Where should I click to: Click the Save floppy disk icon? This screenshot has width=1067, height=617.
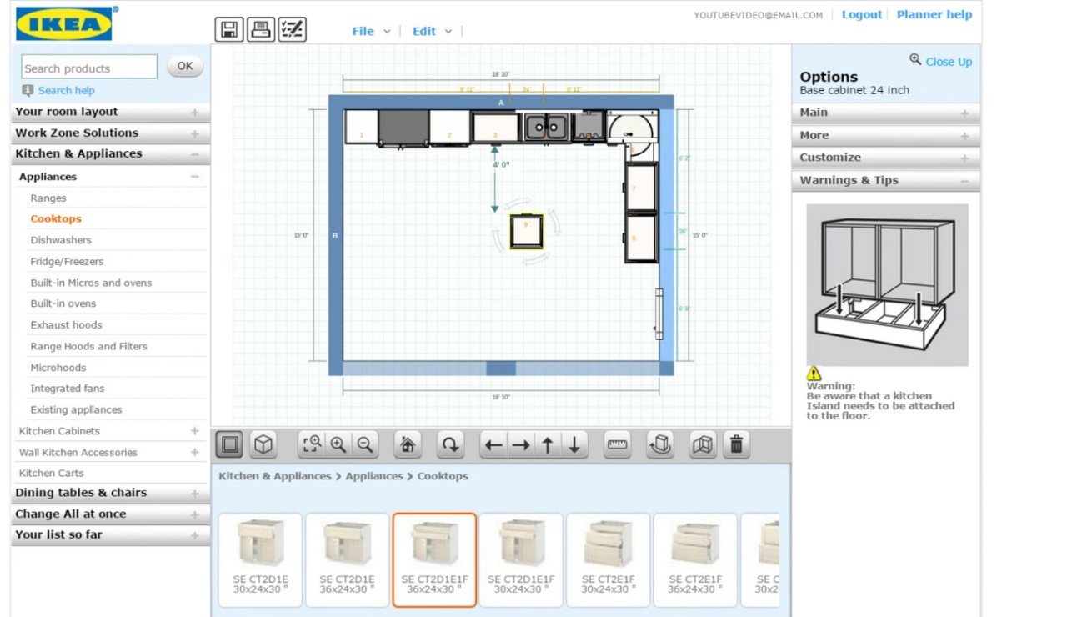point(229,29)
